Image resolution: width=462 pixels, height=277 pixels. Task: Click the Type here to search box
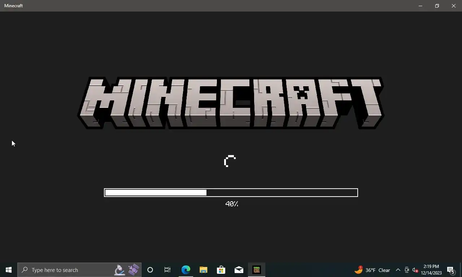(79, 270)
